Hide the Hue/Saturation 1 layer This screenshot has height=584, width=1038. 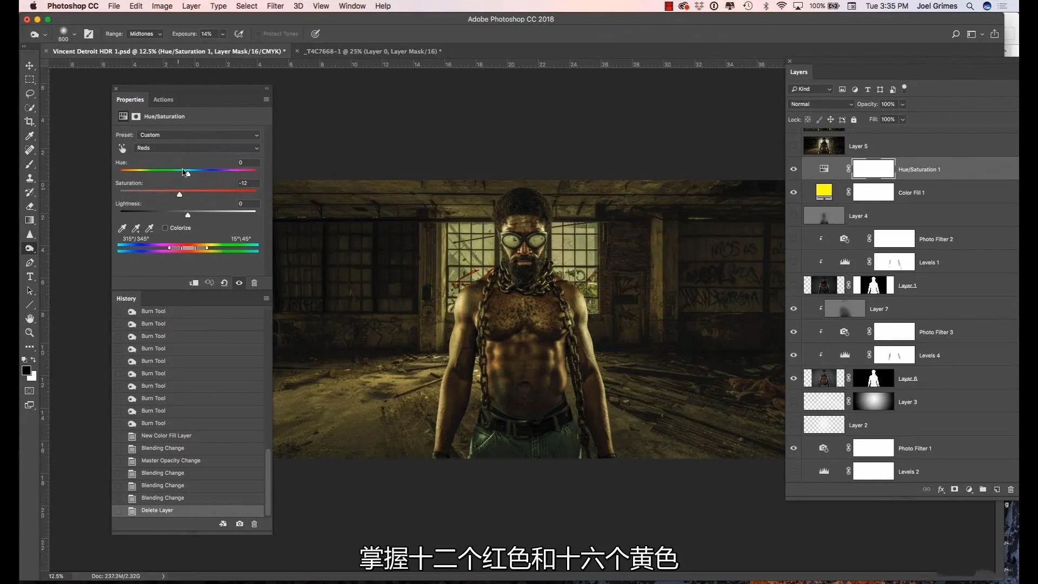(794, 169)
